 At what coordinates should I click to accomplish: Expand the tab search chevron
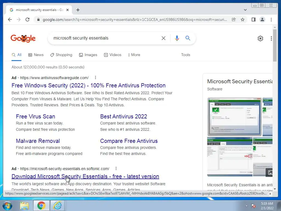tap(245, 10)
